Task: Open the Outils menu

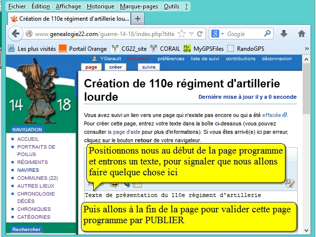Action: pyautogui.click(x=171, y=6)
